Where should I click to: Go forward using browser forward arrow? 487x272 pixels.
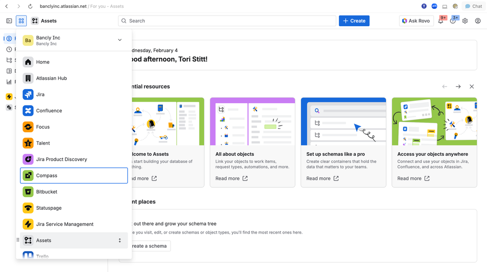pos(19,6)
